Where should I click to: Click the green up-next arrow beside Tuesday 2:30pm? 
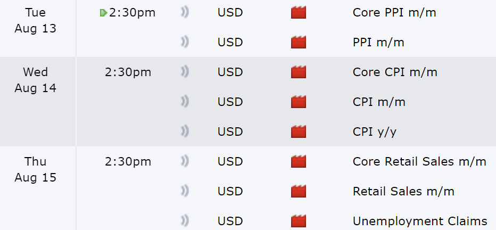click(x=103, y=13)
